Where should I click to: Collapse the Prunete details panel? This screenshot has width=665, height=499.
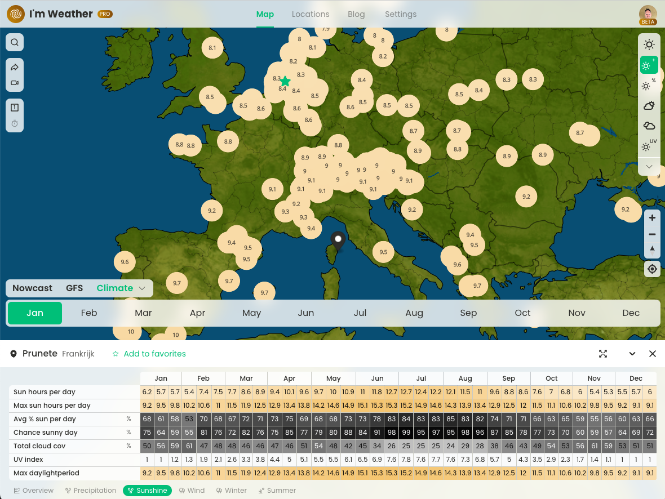[x=632, y=354]
